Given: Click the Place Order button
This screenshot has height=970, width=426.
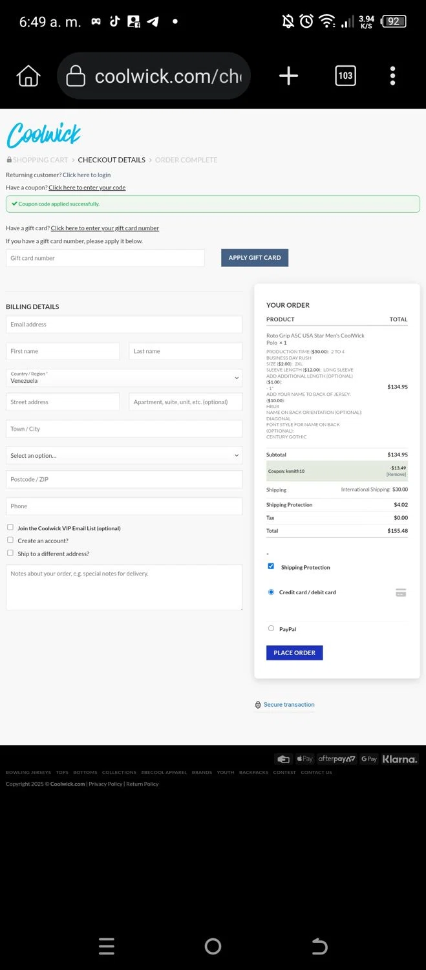Looking at the screenshot, I should point(294,652).
